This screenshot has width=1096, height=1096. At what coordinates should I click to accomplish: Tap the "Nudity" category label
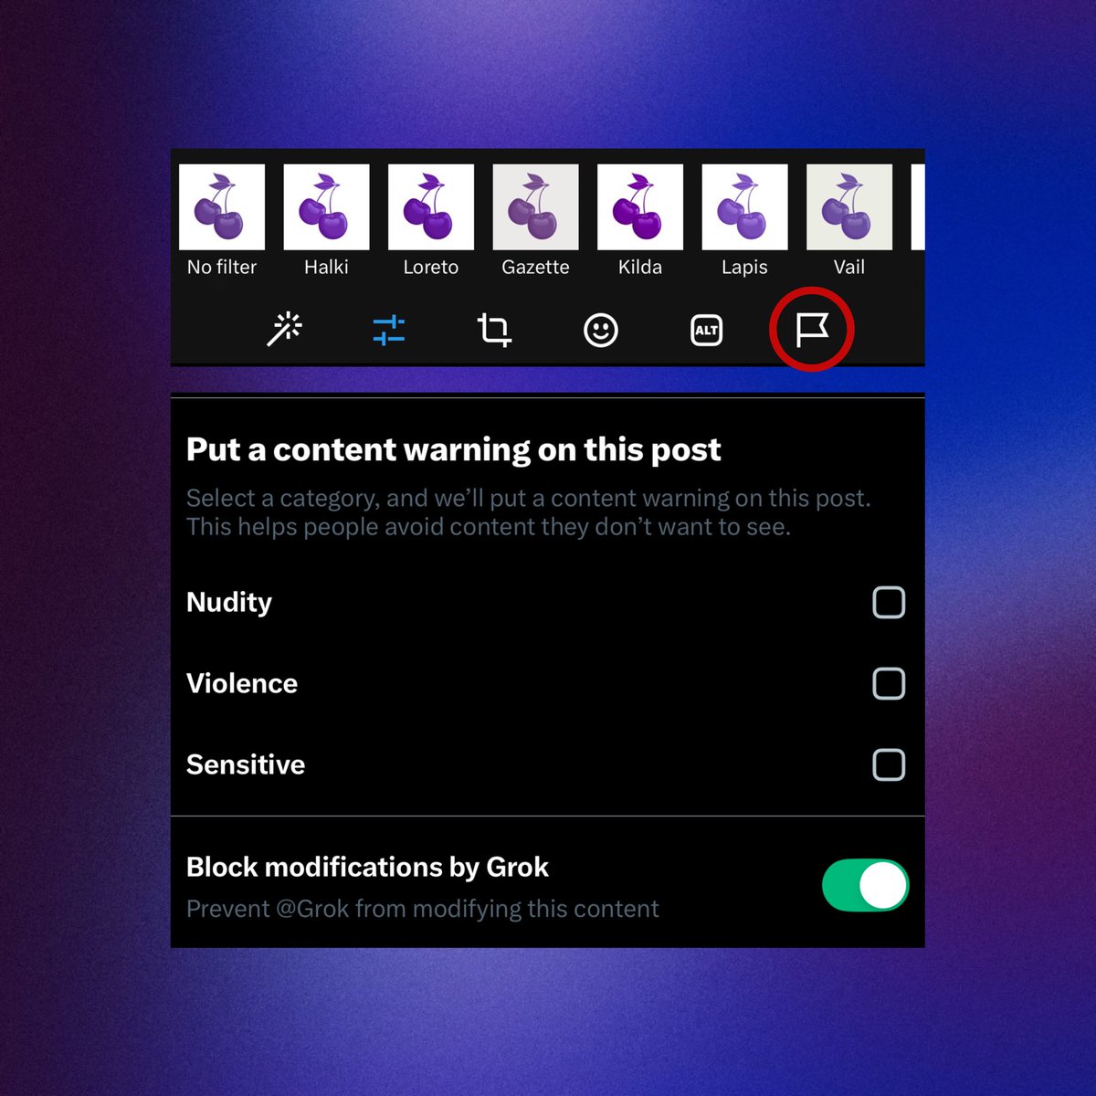(229, 603)
